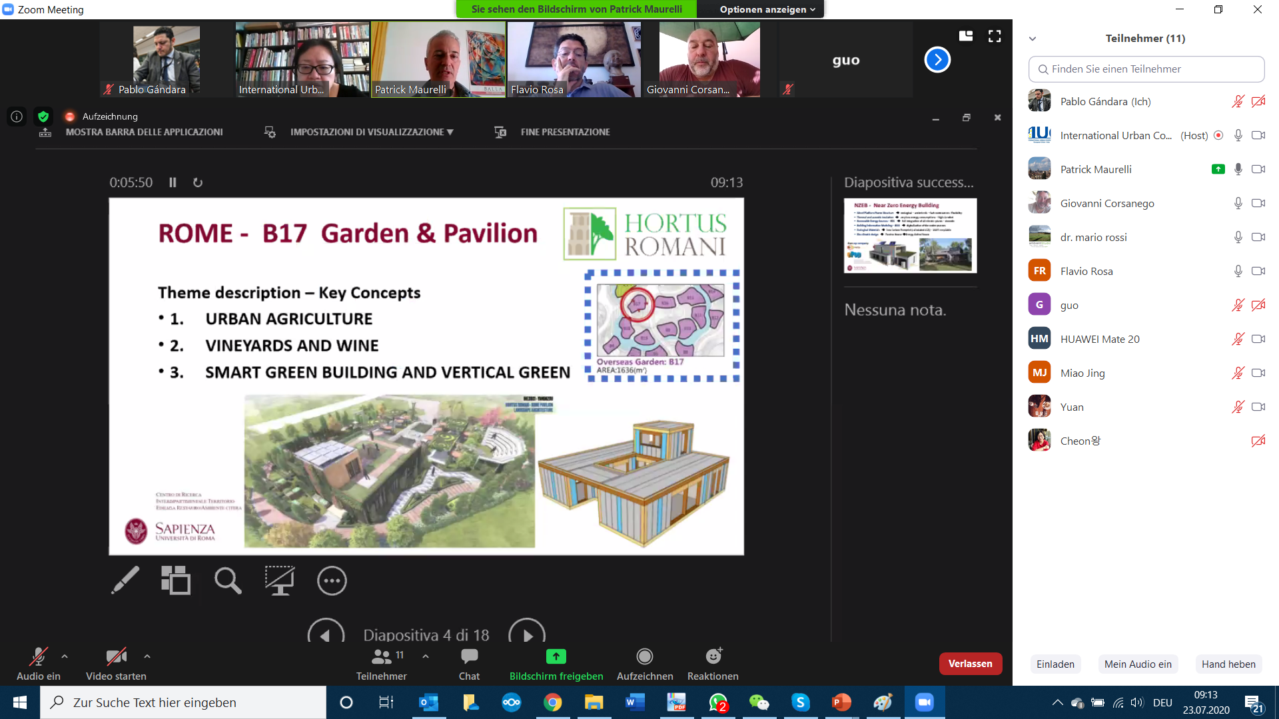Open more slideshow options ellipsis icon
The image size is (1279, 719).
332,581
